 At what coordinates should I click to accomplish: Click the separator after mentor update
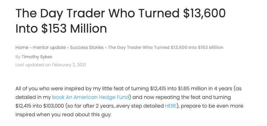pyautogui.click(x=68, y=48)
